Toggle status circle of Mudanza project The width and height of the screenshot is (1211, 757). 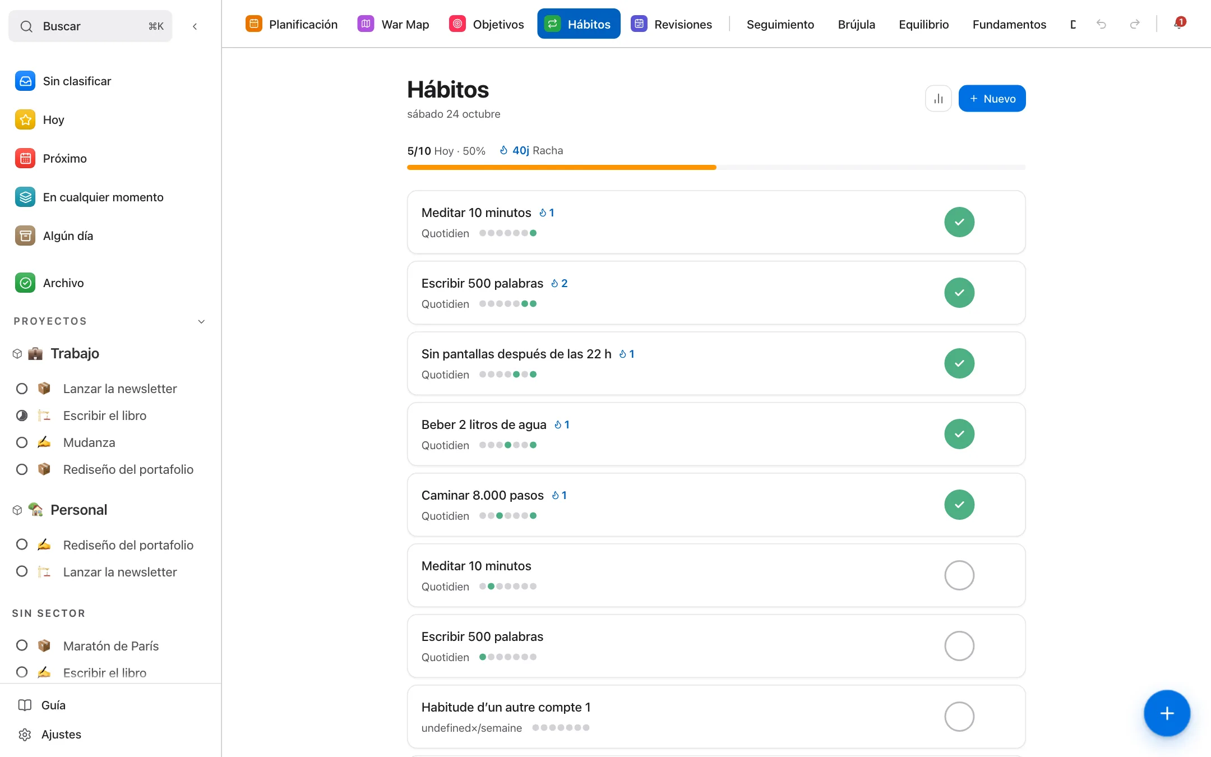click(x=22, y=442)
